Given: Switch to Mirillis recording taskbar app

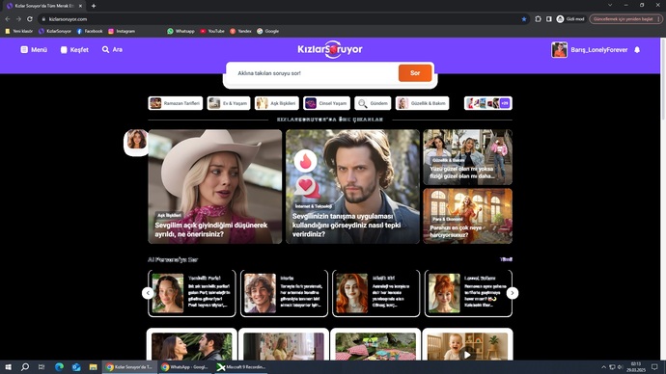Looking at the screenshot, I should [240, 367].
